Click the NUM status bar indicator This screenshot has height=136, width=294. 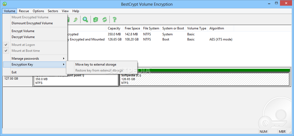tap(263, 131)
